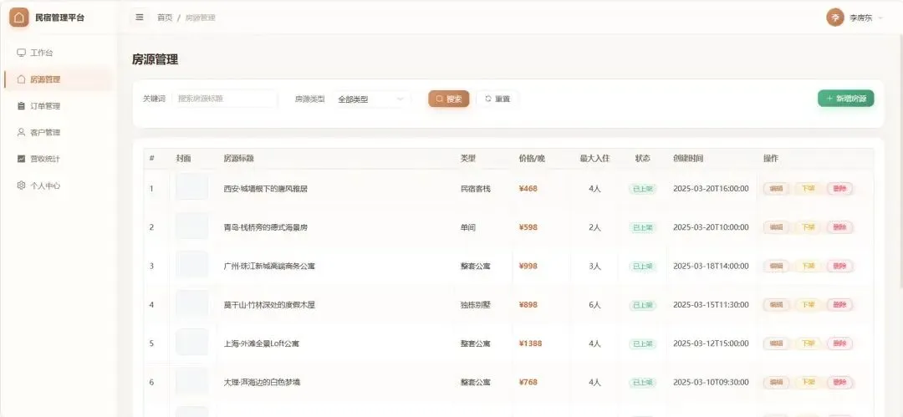This screenshot has width=903, height=417.
Task: Click the 个人中心 gear icon in sidebar
Action: (21, 186)
